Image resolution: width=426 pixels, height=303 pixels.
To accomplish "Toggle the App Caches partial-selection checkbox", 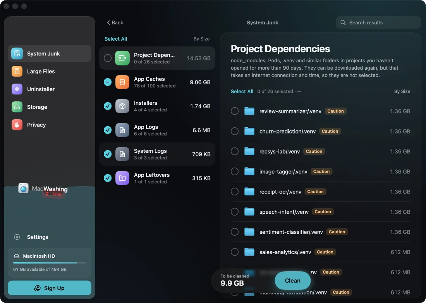I will click(x=108, y=82).
